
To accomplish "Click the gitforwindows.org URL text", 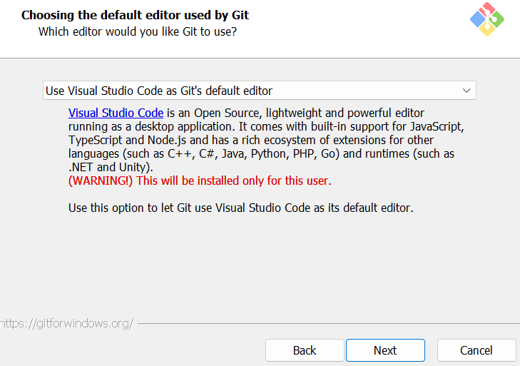I will [66, 323].
